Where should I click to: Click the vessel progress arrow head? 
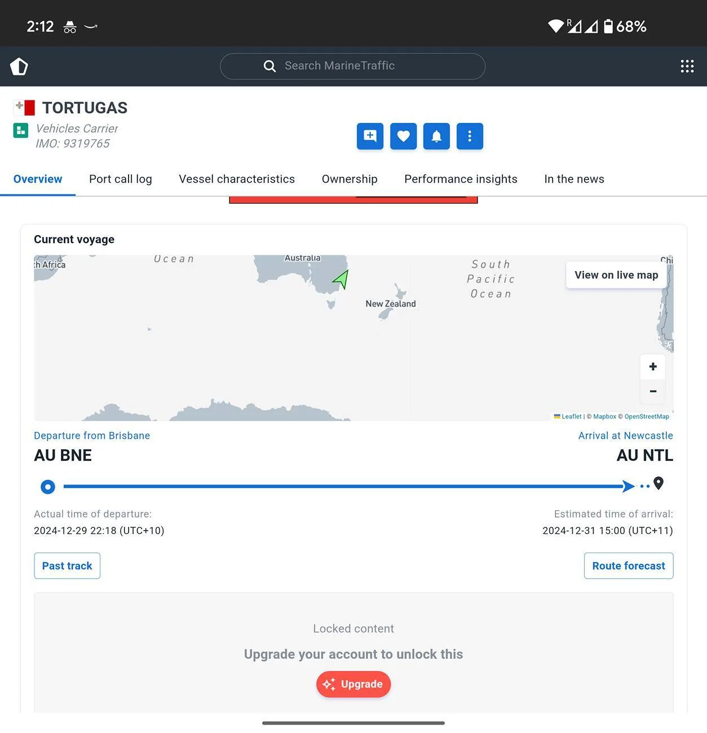[x=628, y=486]
